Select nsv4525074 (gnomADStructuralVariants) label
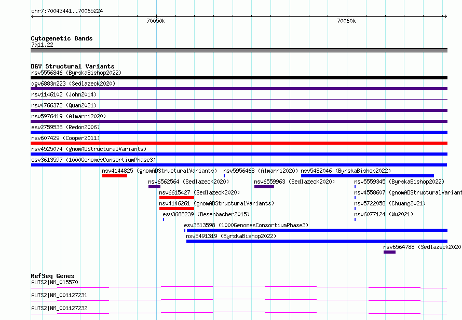The width and height of the screenshot is (462, 320). point(89,149)
